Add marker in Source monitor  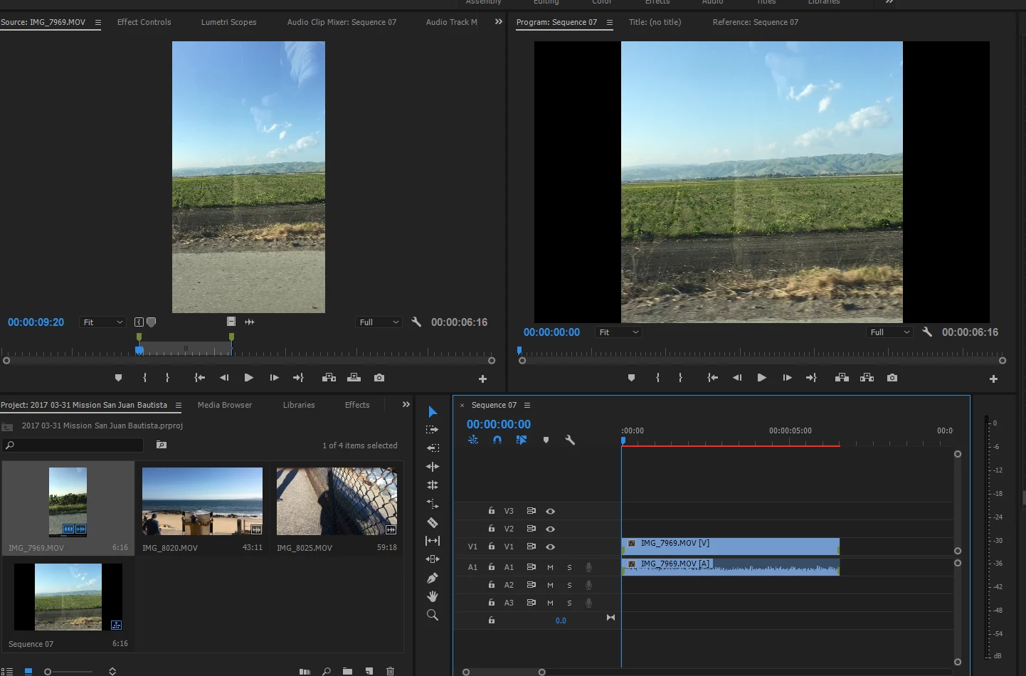point(118,378)
